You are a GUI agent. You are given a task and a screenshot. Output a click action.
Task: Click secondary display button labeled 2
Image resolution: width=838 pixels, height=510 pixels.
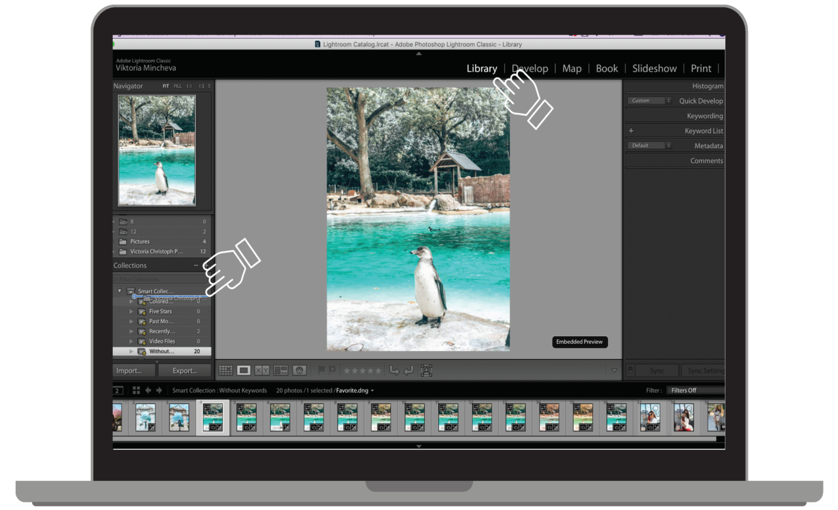coord(118,391)
